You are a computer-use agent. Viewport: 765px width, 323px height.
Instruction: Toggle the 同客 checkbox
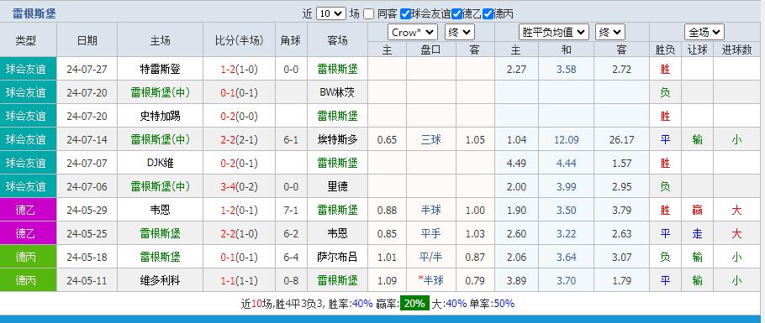click(x=369, y=13)
